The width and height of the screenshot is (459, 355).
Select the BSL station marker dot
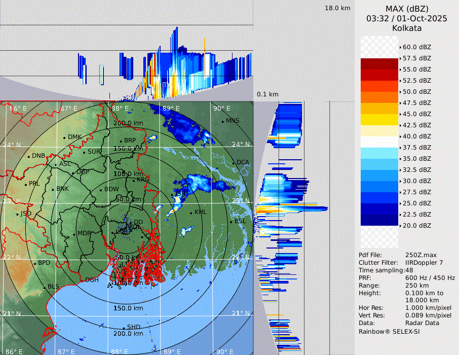[231, 222]
